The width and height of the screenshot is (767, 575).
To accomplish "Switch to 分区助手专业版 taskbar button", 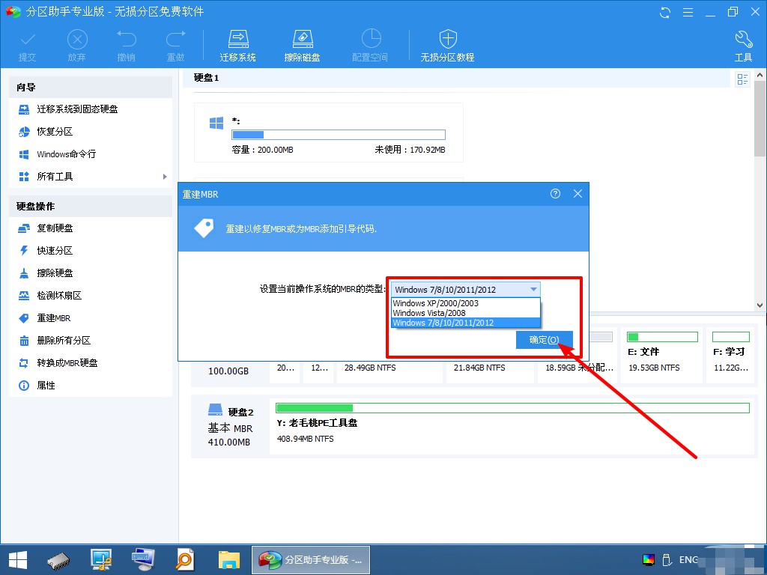I will point(311,560).
